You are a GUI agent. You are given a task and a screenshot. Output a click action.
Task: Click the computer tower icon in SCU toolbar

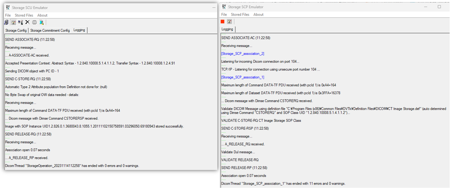point(6,22)
